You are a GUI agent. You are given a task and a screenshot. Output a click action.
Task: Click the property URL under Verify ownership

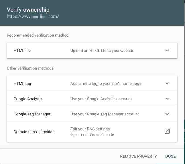[x=33, y=16]
